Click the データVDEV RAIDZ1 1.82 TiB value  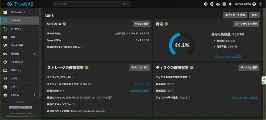[132, 33]
